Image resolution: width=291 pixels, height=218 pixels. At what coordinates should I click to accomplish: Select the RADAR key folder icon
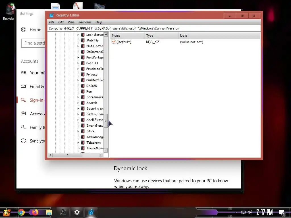83,86
